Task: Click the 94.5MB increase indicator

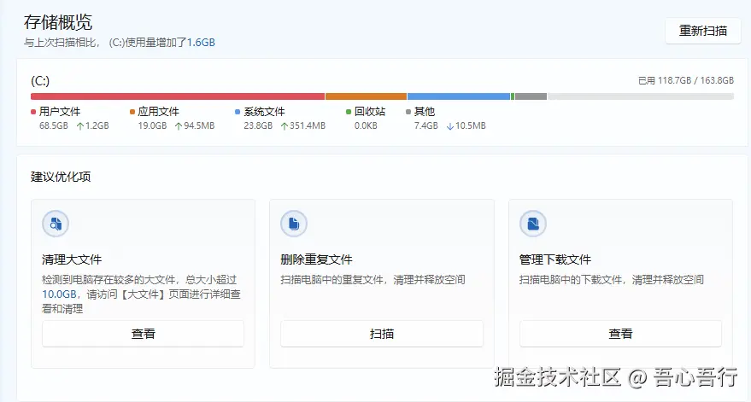Action: coord(195,125)
